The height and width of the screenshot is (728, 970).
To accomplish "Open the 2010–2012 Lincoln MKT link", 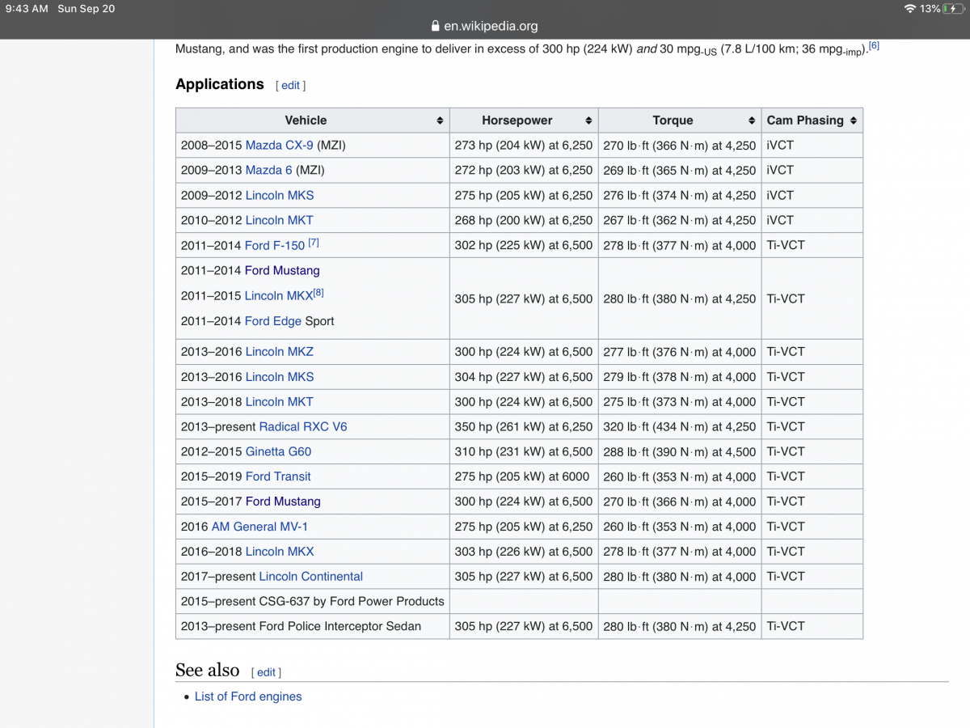I will tap(279, 220).
